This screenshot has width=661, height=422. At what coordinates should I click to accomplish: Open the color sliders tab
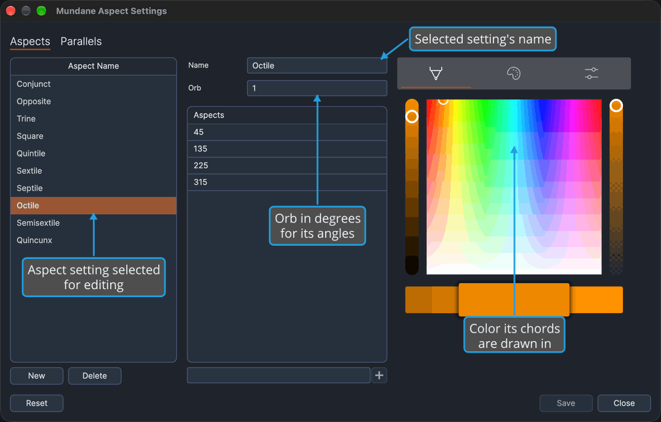coord(592,73)
